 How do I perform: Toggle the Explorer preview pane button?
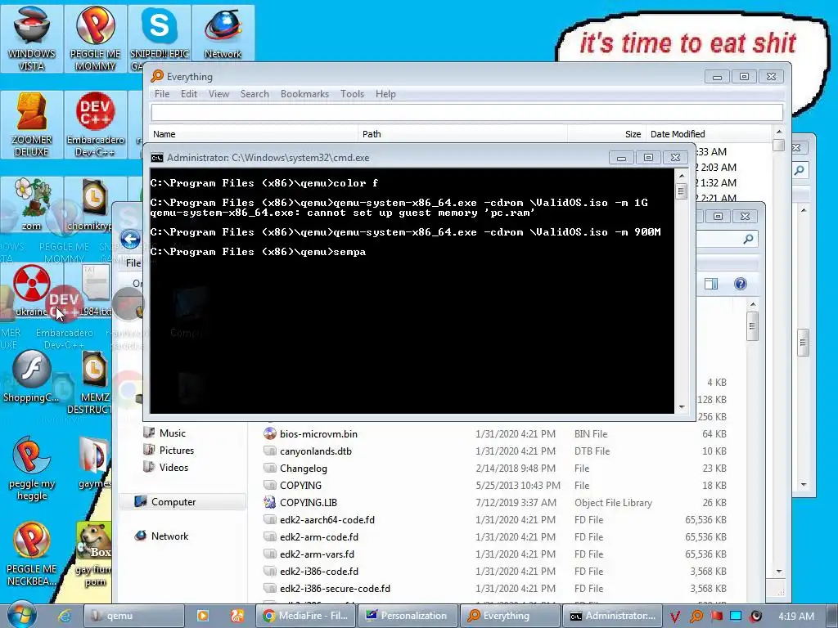pyautogui.click(x=711, y=284)
